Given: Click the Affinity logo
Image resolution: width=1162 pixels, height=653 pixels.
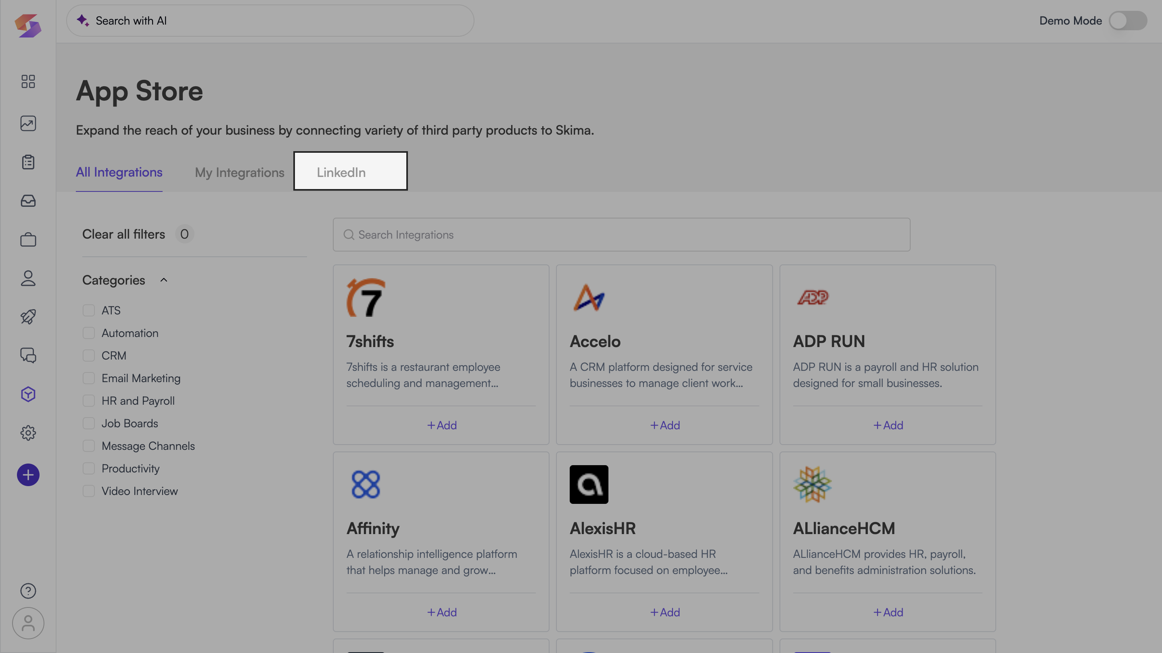Looking at the screenshot, I should (366, 485).
